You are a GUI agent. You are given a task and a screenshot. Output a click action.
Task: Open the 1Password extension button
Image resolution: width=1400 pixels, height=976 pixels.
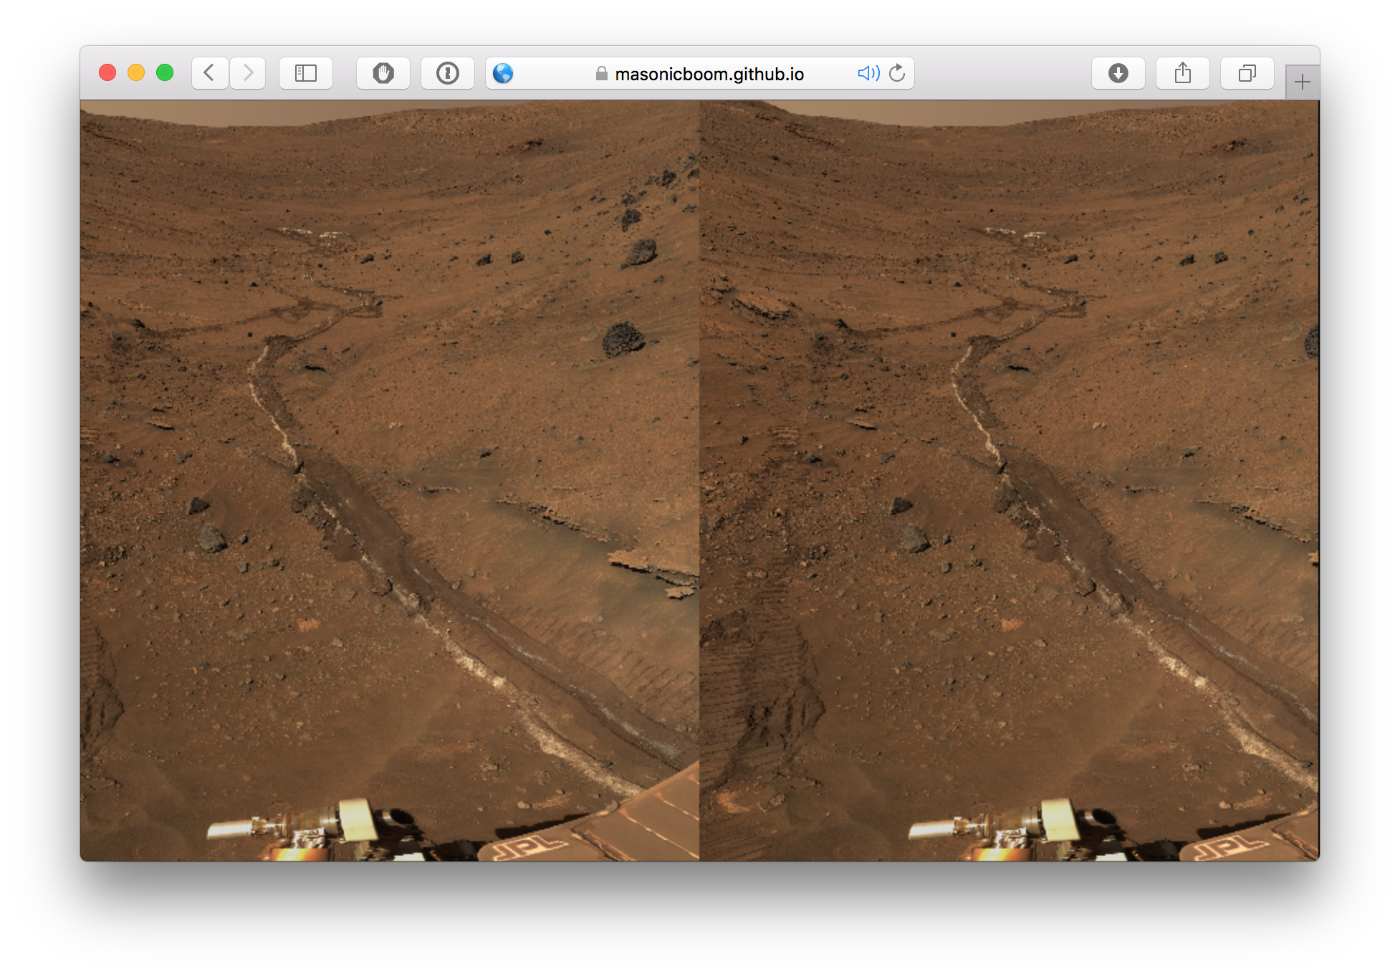448,73
